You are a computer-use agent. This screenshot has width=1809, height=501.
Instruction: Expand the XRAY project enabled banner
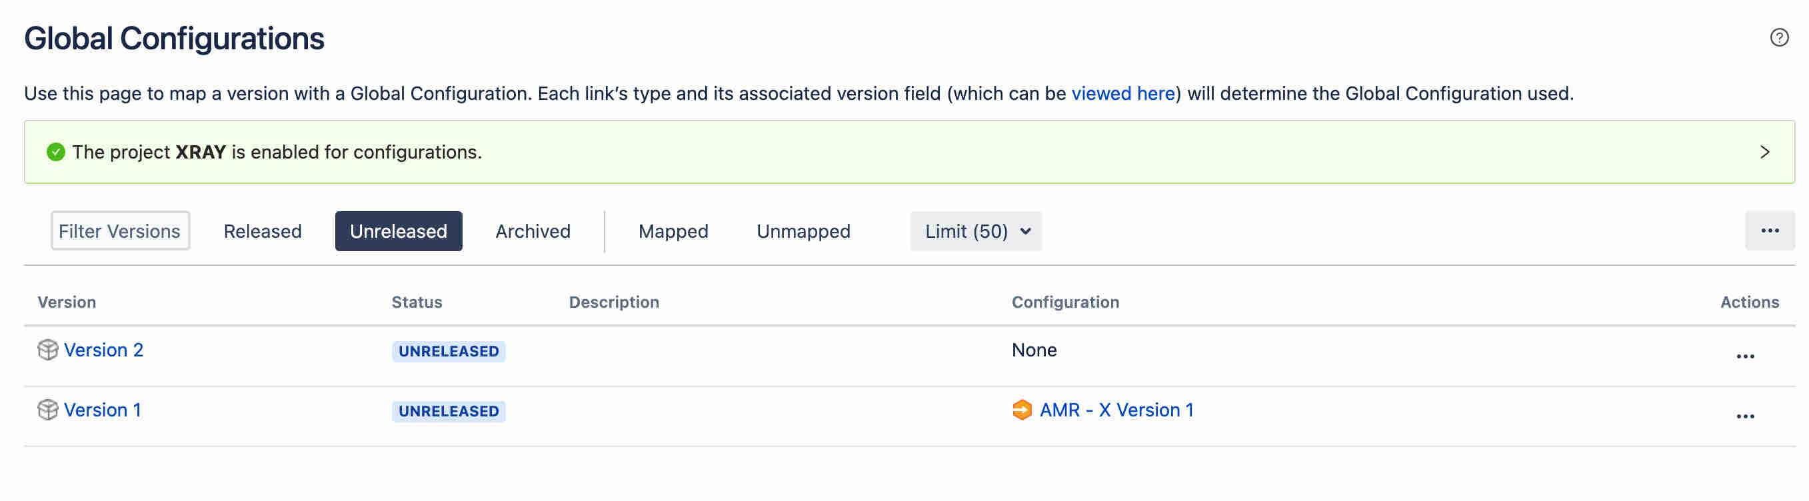(x=1764, y=153)
